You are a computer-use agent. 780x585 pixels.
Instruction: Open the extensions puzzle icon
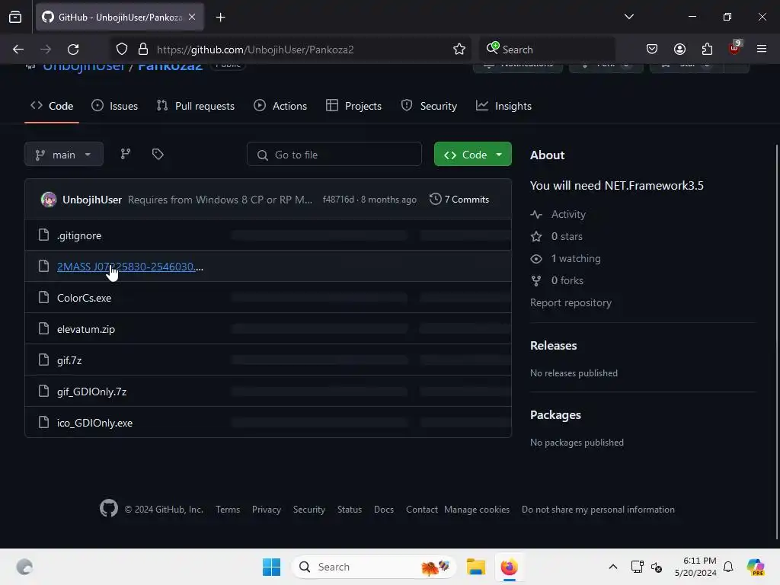point(707,50)
